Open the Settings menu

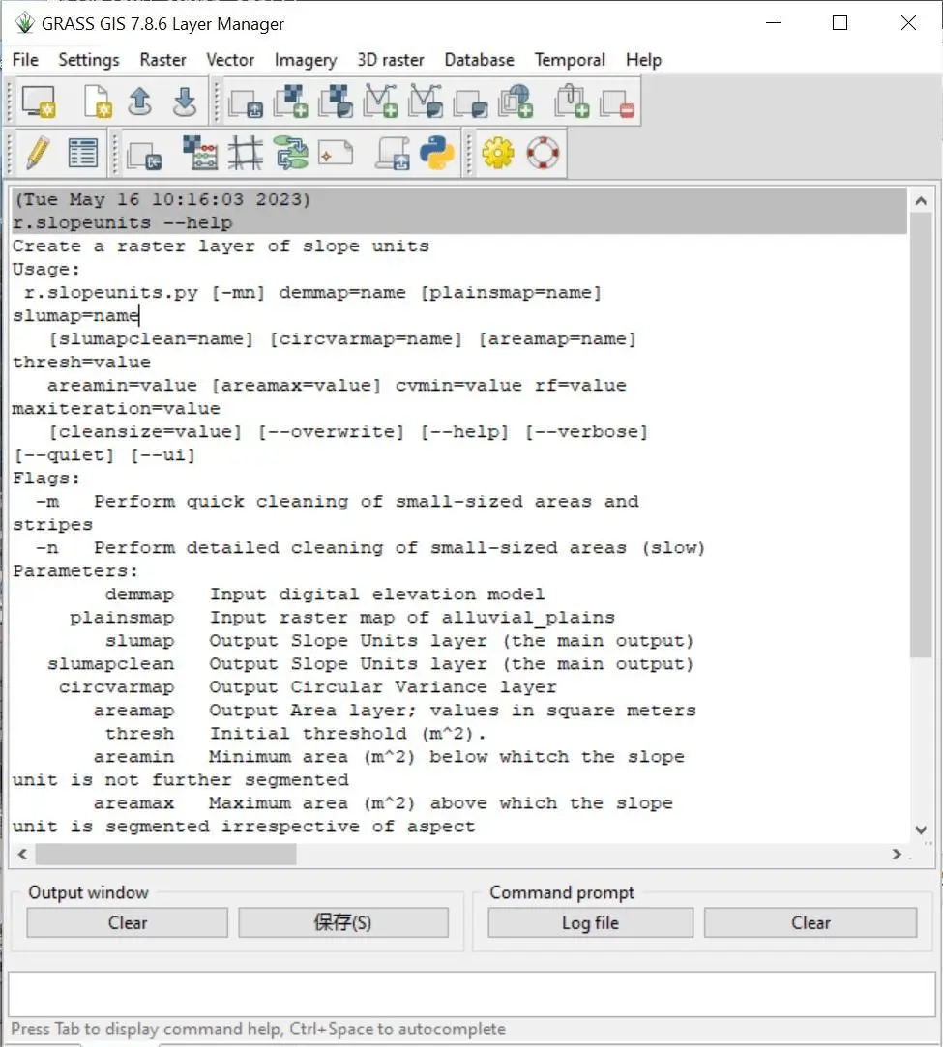89,59
